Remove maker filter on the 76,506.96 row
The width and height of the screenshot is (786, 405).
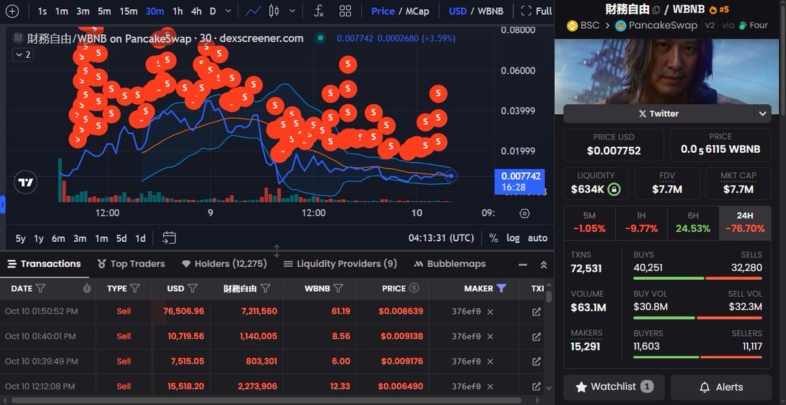tap(490, 311)
